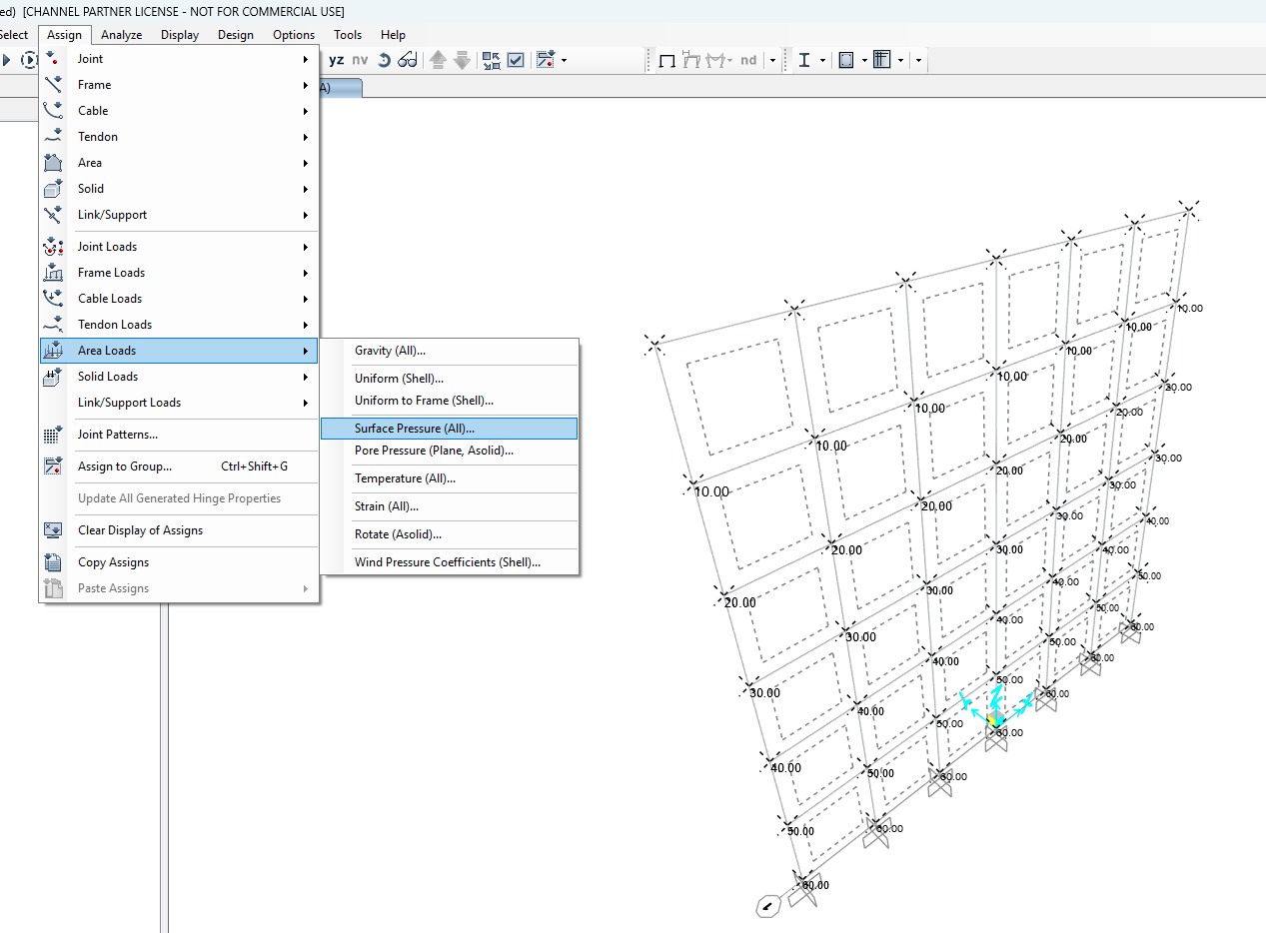Click the rotate 3D view icon
Image resolution: width=1266 pixels, height=933 pixels.
click(x=384, y=60)
